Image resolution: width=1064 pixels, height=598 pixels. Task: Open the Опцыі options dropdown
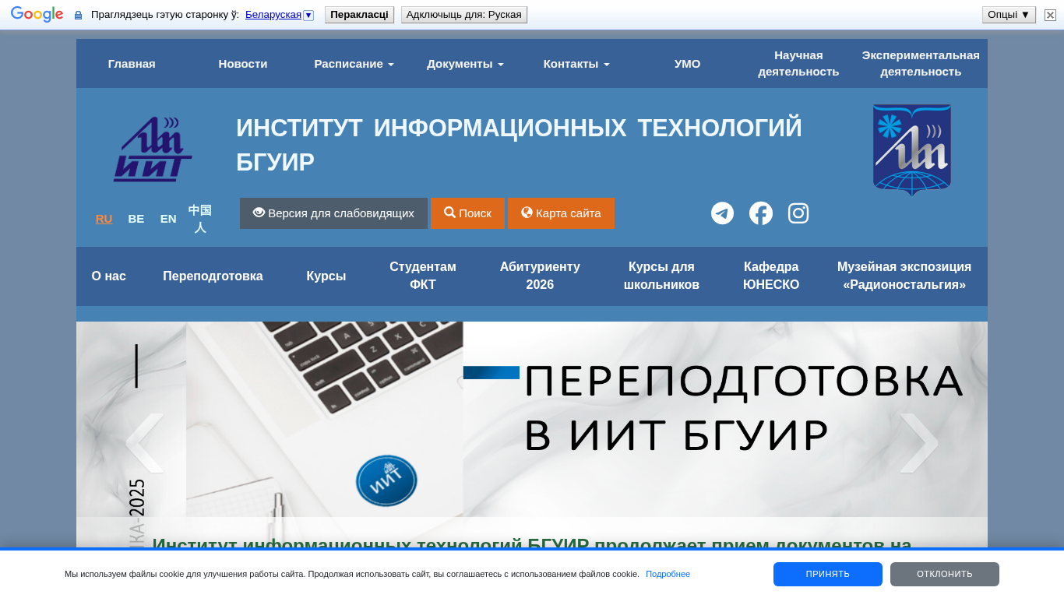[1009, 15]
